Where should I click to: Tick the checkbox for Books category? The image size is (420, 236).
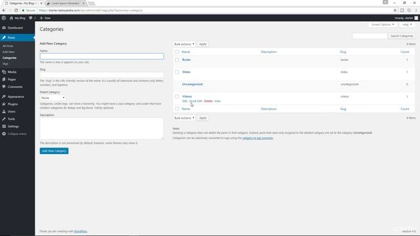[x=177, y=60]
